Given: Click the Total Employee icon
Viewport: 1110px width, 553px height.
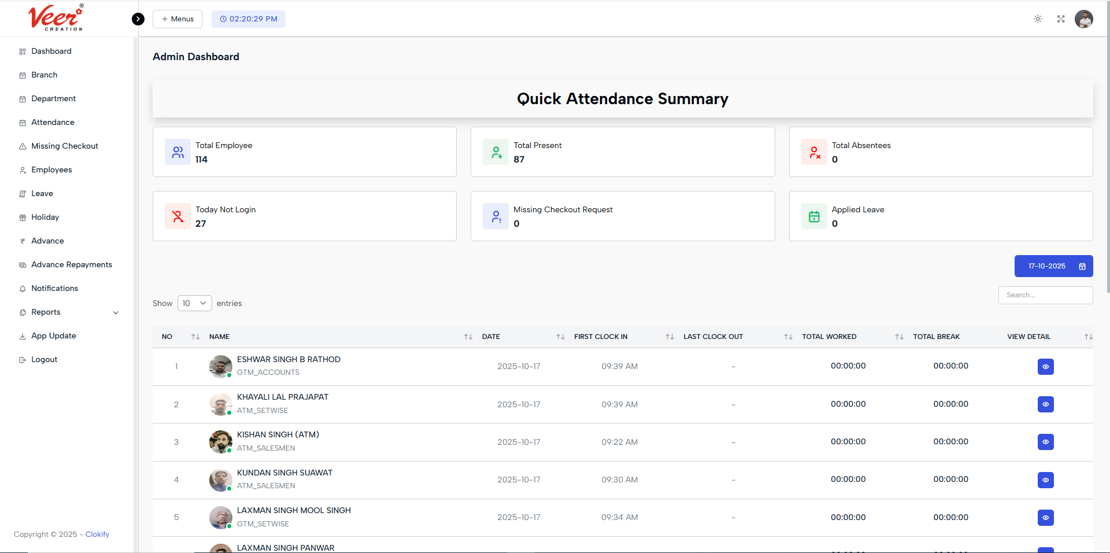Looking at the screenshot, I should click(177, 152).
